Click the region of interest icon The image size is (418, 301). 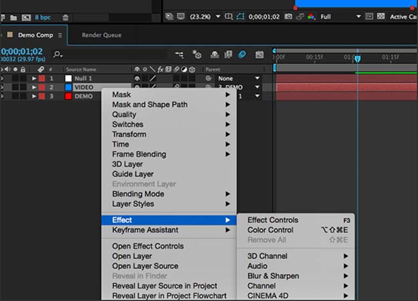pos(229,16)
